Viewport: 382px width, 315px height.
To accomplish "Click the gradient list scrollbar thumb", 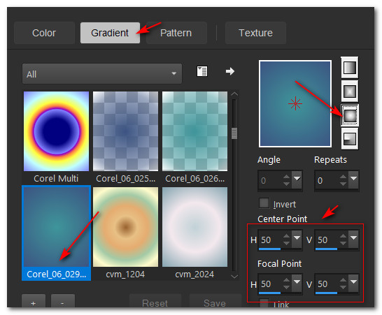I will pos(234,133).
